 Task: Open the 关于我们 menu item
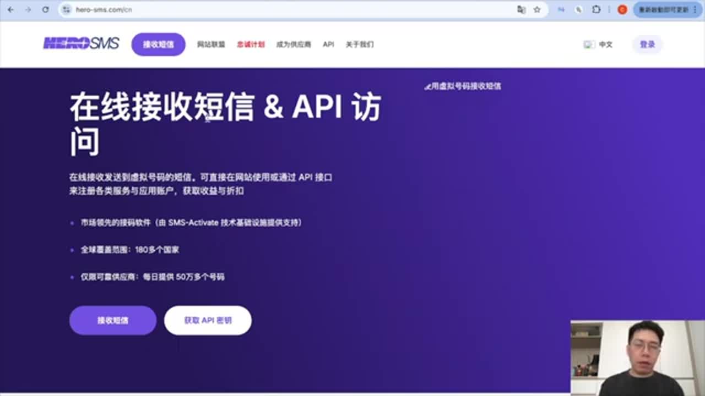point(360,45)
